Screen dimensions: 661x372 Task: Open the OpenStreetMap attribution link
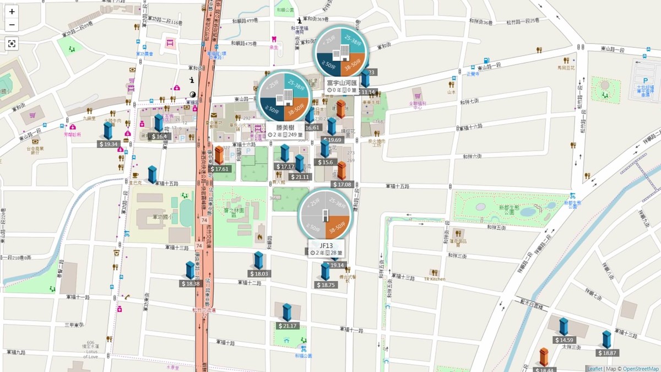pos(641,369)
